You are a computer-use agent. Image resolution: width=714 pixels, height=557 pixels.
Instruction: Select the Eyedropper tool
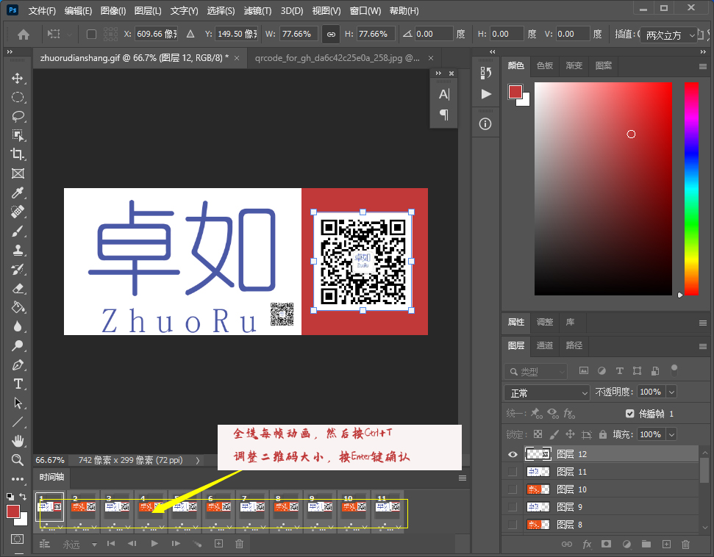(18, 193)
